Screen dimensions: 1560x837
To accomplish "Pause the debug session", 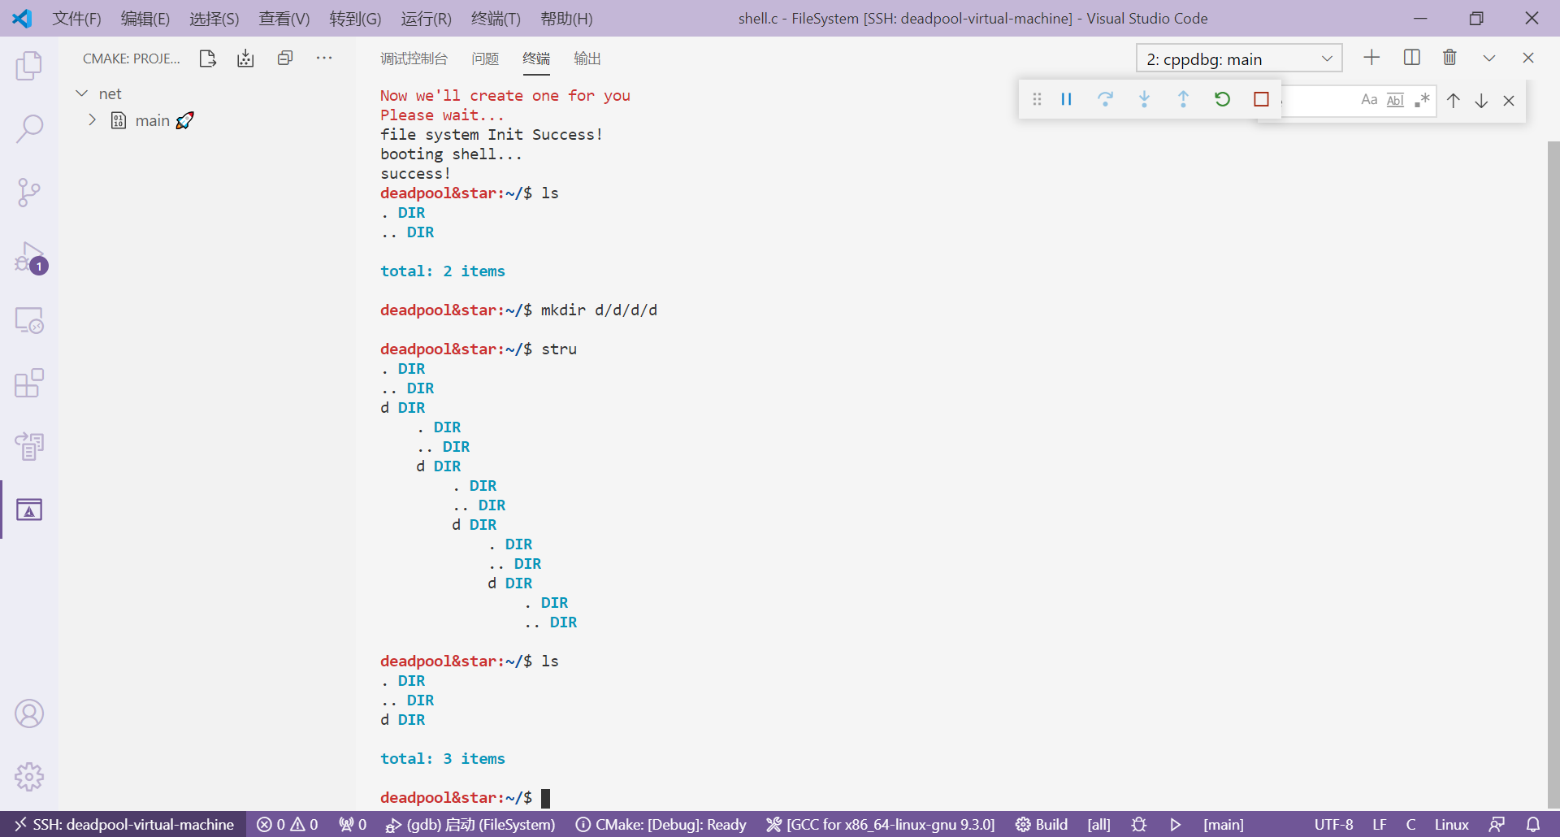I will pyautogui.click(x=1066, y=99).
